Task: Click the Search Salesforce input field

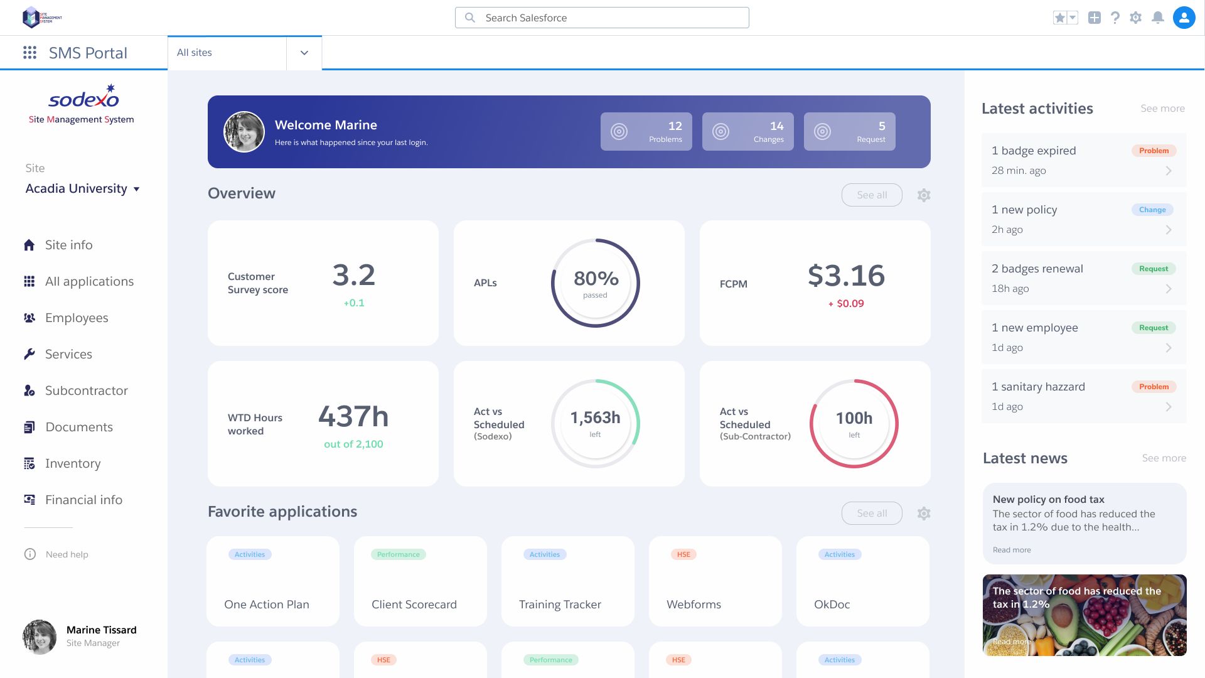Action: [x=602, y=18]
